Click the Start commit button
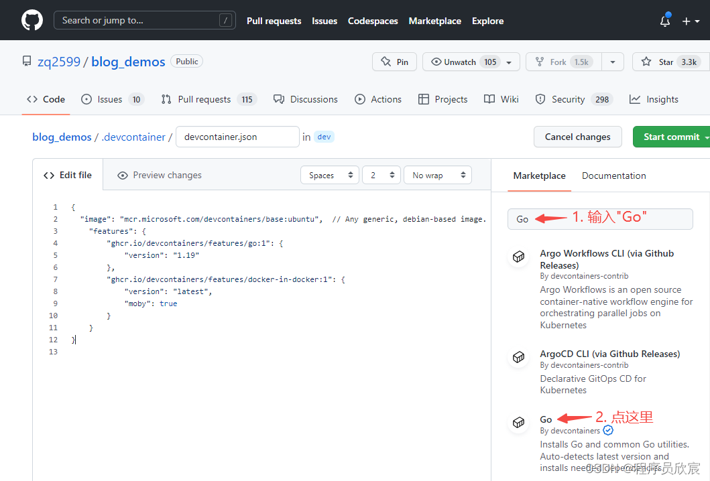The height and width of the screenshot is (481, 710). [x=672, y=137]
